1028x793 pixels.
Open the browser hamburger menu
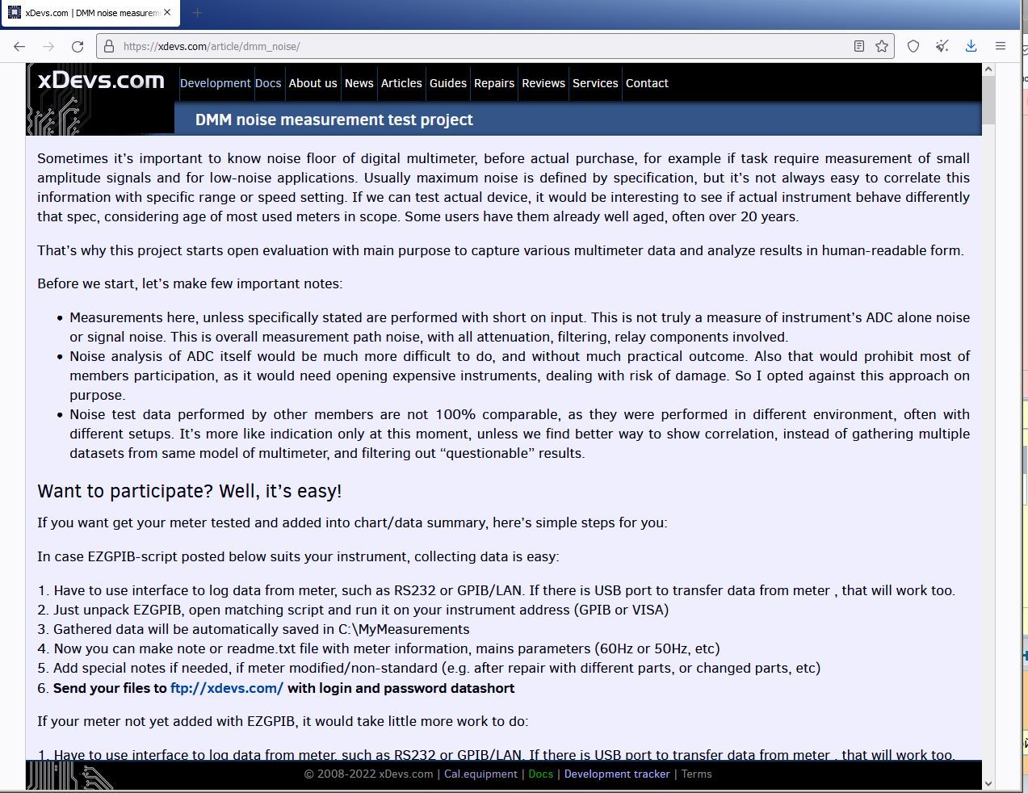[1001, 47]
